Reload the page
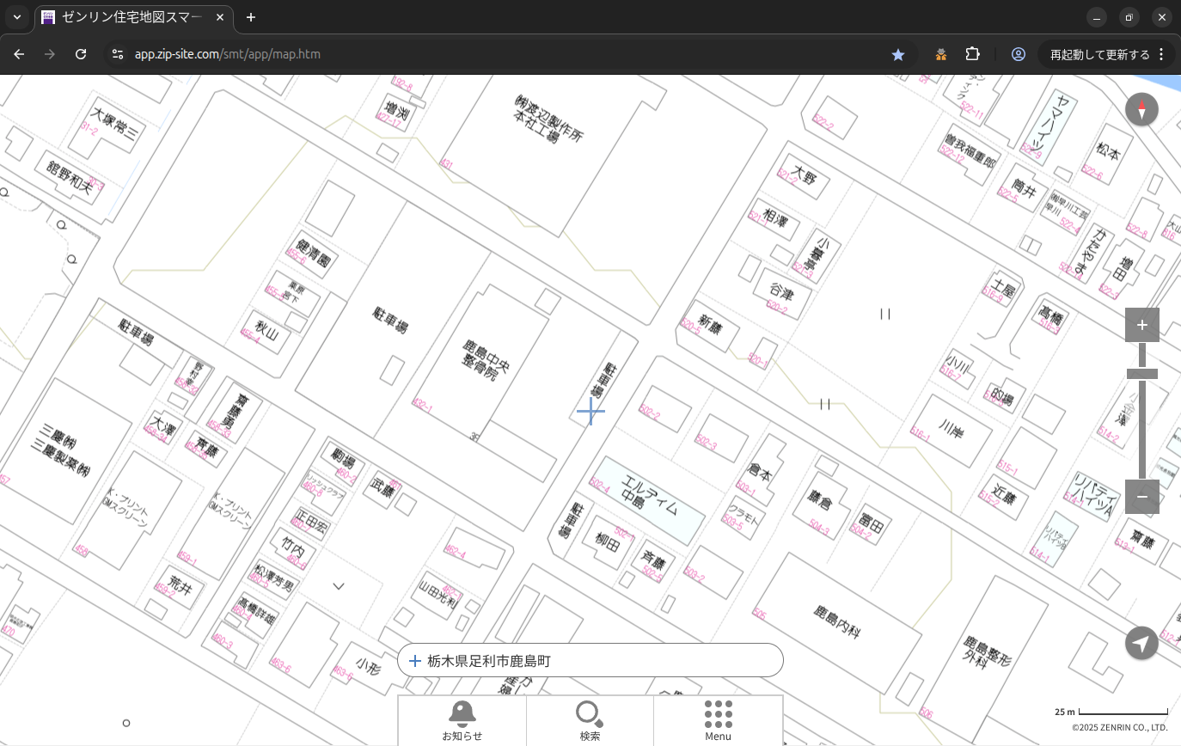1181x746 pixels. (81, 54)
